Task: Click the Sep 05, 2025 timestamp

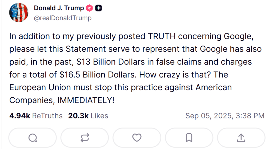Action: click(x=225, y=116)
